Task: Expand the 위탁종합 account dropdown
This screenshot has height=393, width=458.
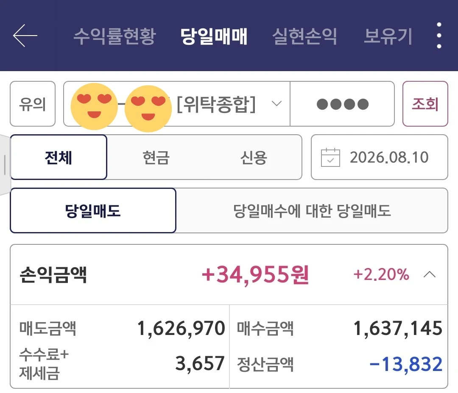Action: (276, 104)
